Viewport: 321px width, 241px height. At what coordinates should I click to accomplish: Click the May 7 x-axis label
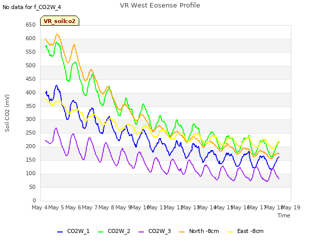click(x=90, y=207)
